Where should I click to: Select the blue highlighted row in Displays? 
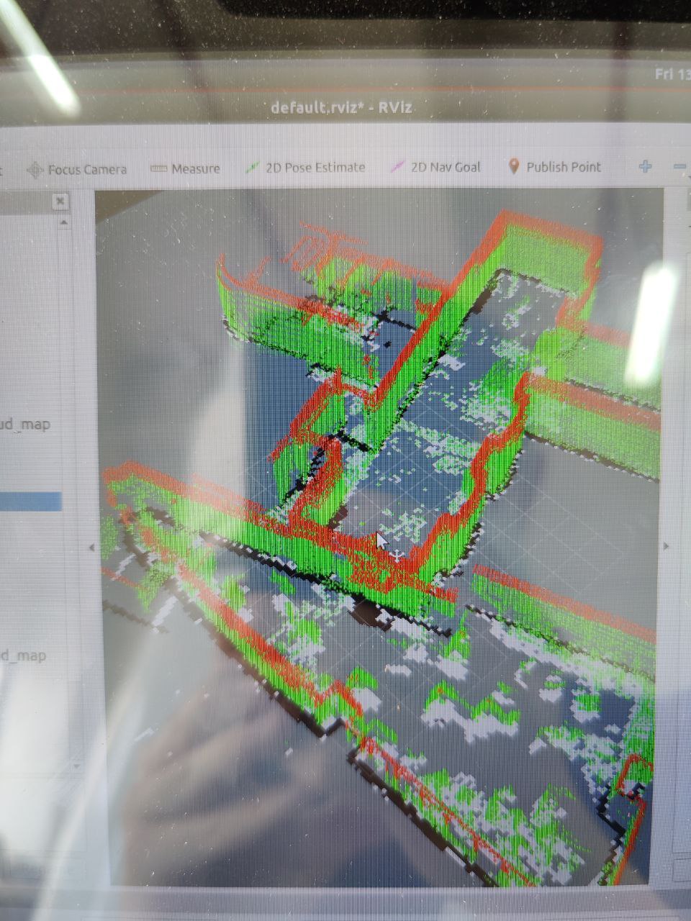(30, 502)
